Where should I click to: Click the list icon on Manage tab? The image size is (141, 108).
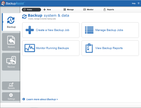point(64,10)
